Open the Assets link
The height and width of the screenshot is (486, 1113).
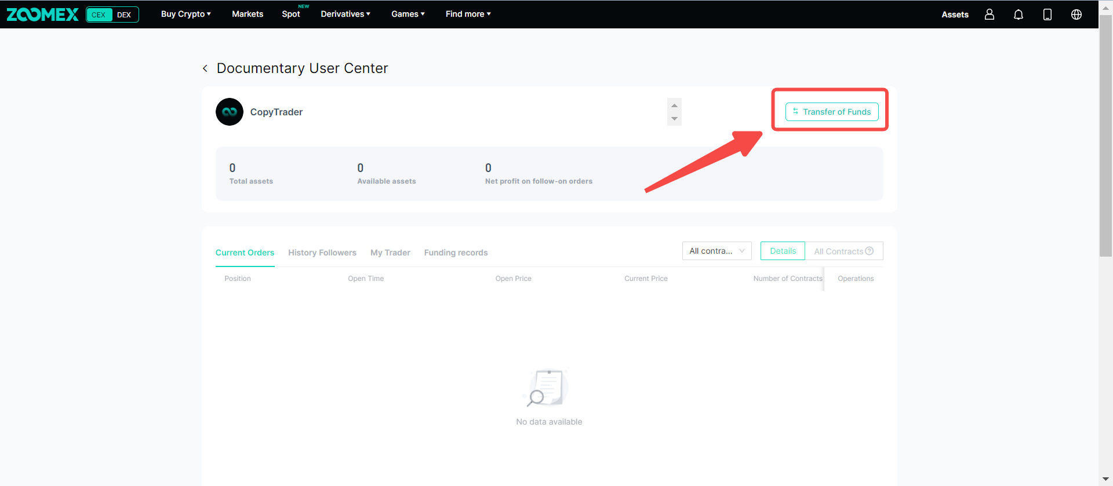pyautogui.click(x=955, y=14)
